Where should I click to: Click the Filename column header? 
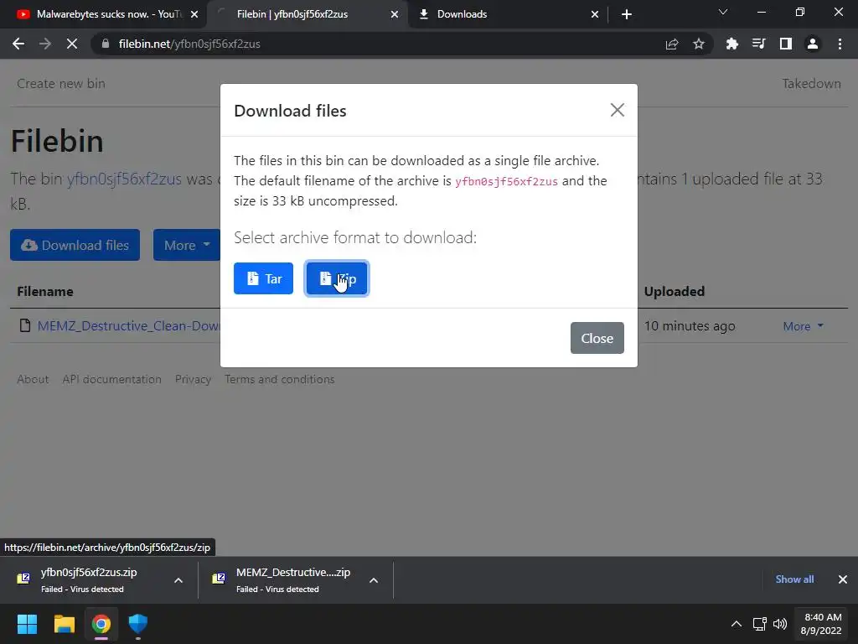click(x=45, y=291)
